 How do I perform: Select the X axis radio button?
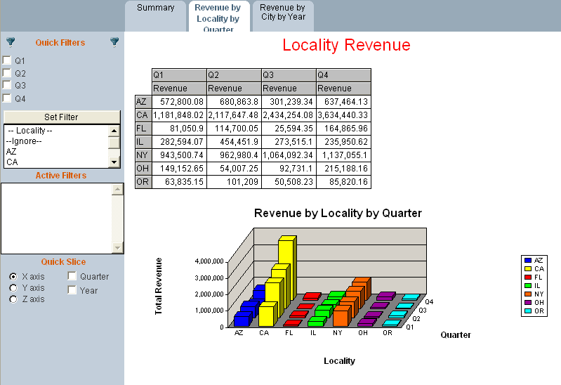point(13,277)
